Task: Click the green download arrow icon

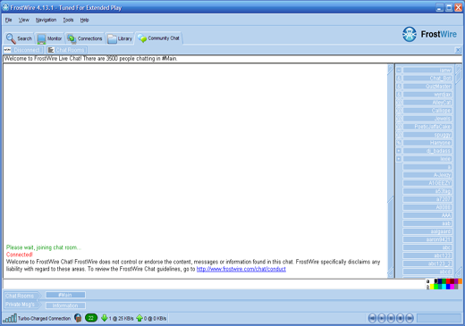Action: [105, 318]
